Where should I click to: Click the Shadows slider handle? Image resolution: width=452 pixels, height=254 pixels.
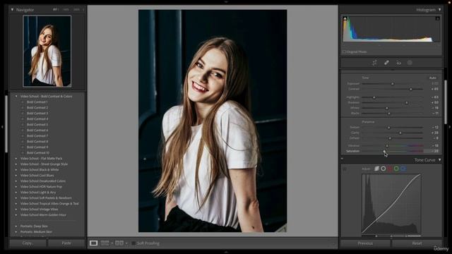coord(407,103)
